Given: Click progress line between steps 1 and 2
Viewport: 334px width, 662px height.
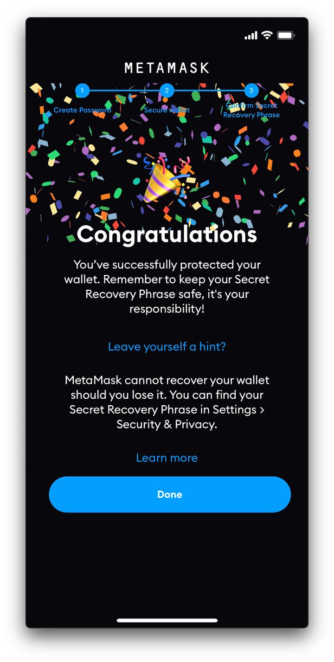Looking at the screenshot, I should (x=124, y=91).
